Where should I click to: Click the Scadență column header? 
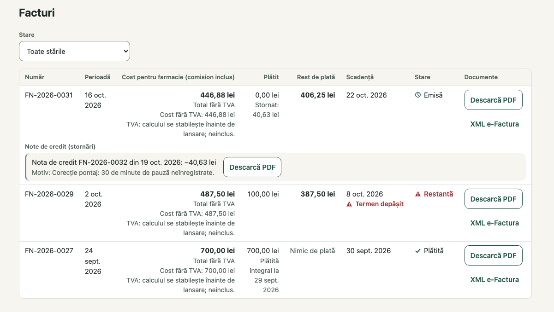pyautogui.click(x=360, y=77)
